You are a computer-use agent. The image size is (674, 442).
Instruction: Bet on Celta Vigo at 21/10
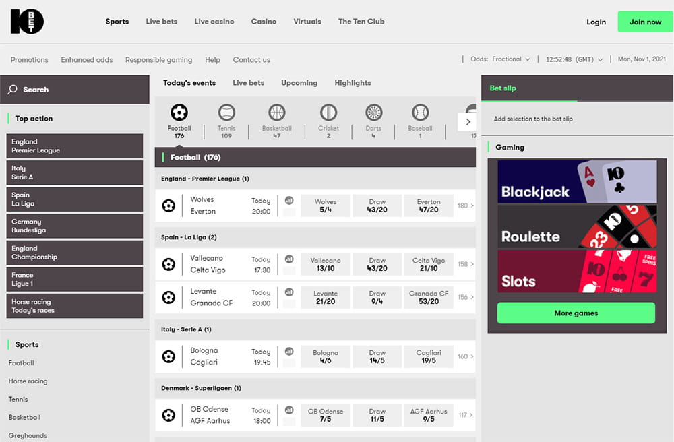pyautogui.click(x=429, y=264)
